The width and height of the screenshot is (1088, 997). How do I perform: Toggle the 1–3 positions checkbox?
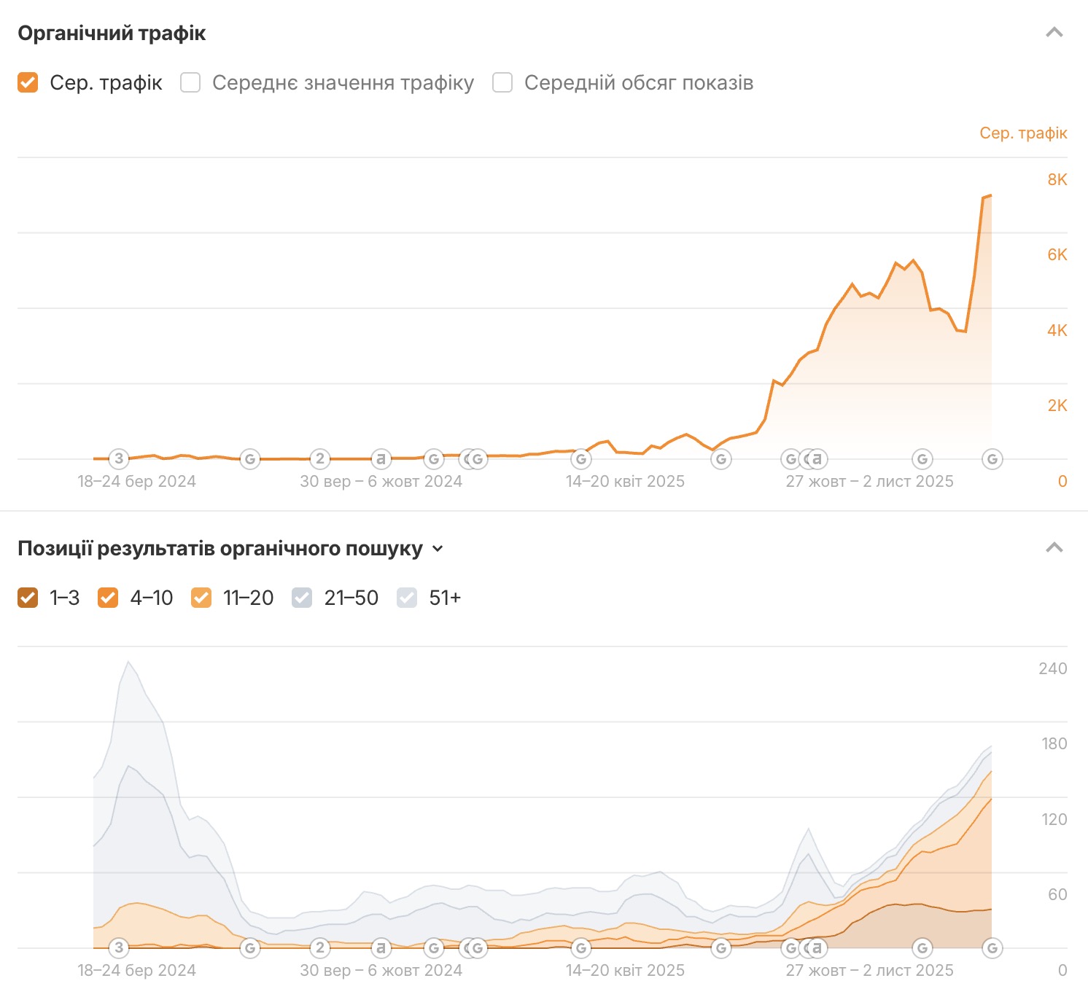28,598
